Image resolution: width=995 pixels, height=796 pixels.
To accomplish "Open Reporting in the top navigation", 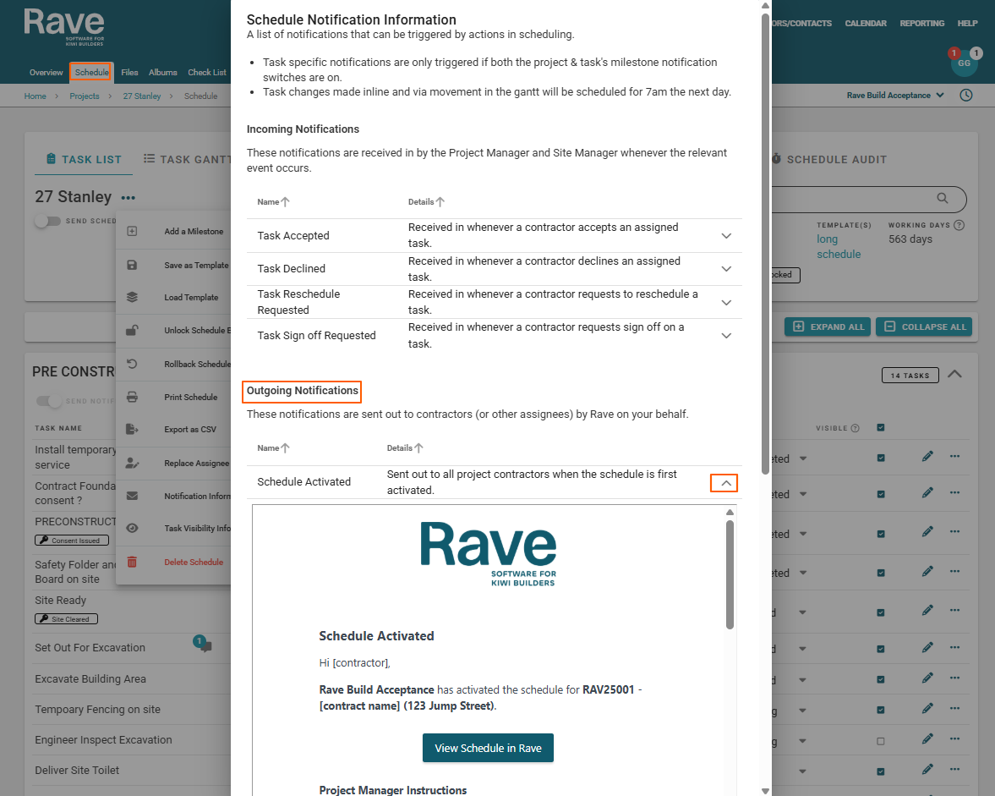I will click(922, 24).
